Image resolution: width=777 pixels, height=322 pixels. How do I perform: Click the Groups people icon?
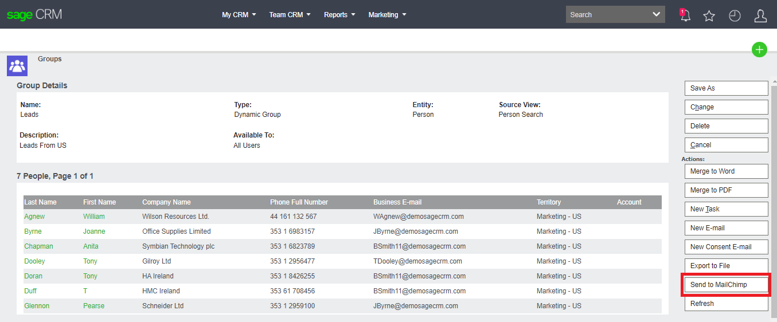17,66
